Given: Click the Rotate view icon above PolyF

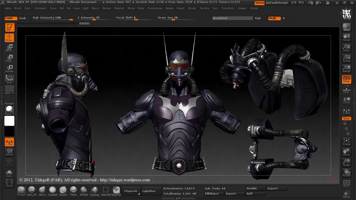Looking at the screenshot, I should click(x=346, y=173).
